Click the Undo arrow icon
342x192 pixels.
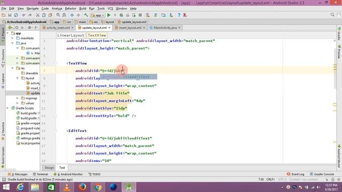pos(24,15)
